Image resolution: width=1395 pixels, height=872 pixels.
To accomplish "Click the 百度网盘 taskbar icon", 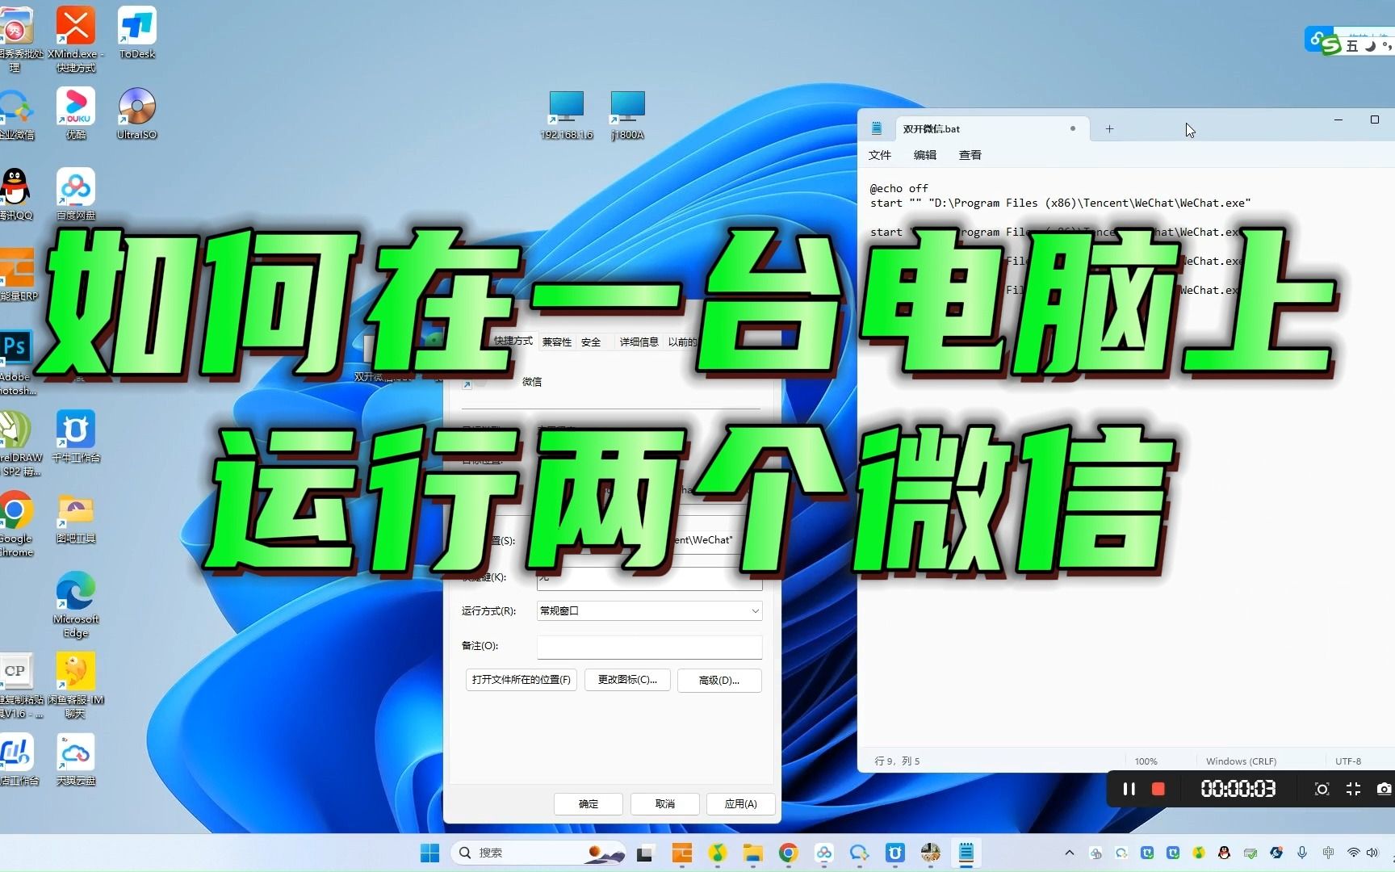I will (x=823, y=853).
